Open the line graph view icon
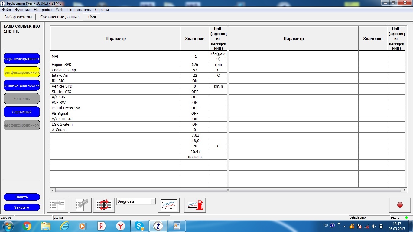413x232 pixels. click(169, 205)
